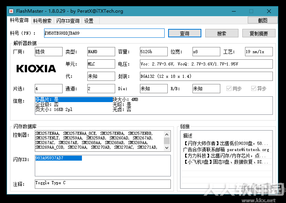Open the 闪存ID查询 tab
The height and width of the screenshot is (203, 286).
coord(68,21)
